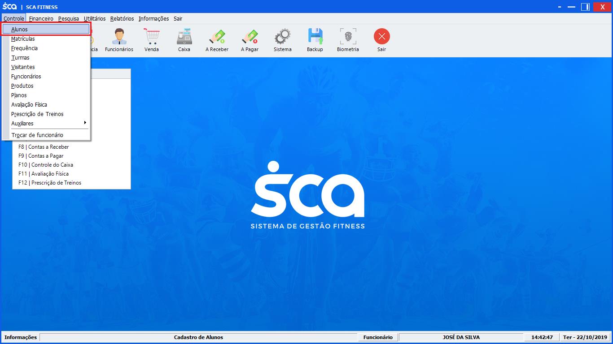The width and height of the screenshot is (613, 344).
Task: Select Trocar de funcionário menu entry
Action: 46,135
